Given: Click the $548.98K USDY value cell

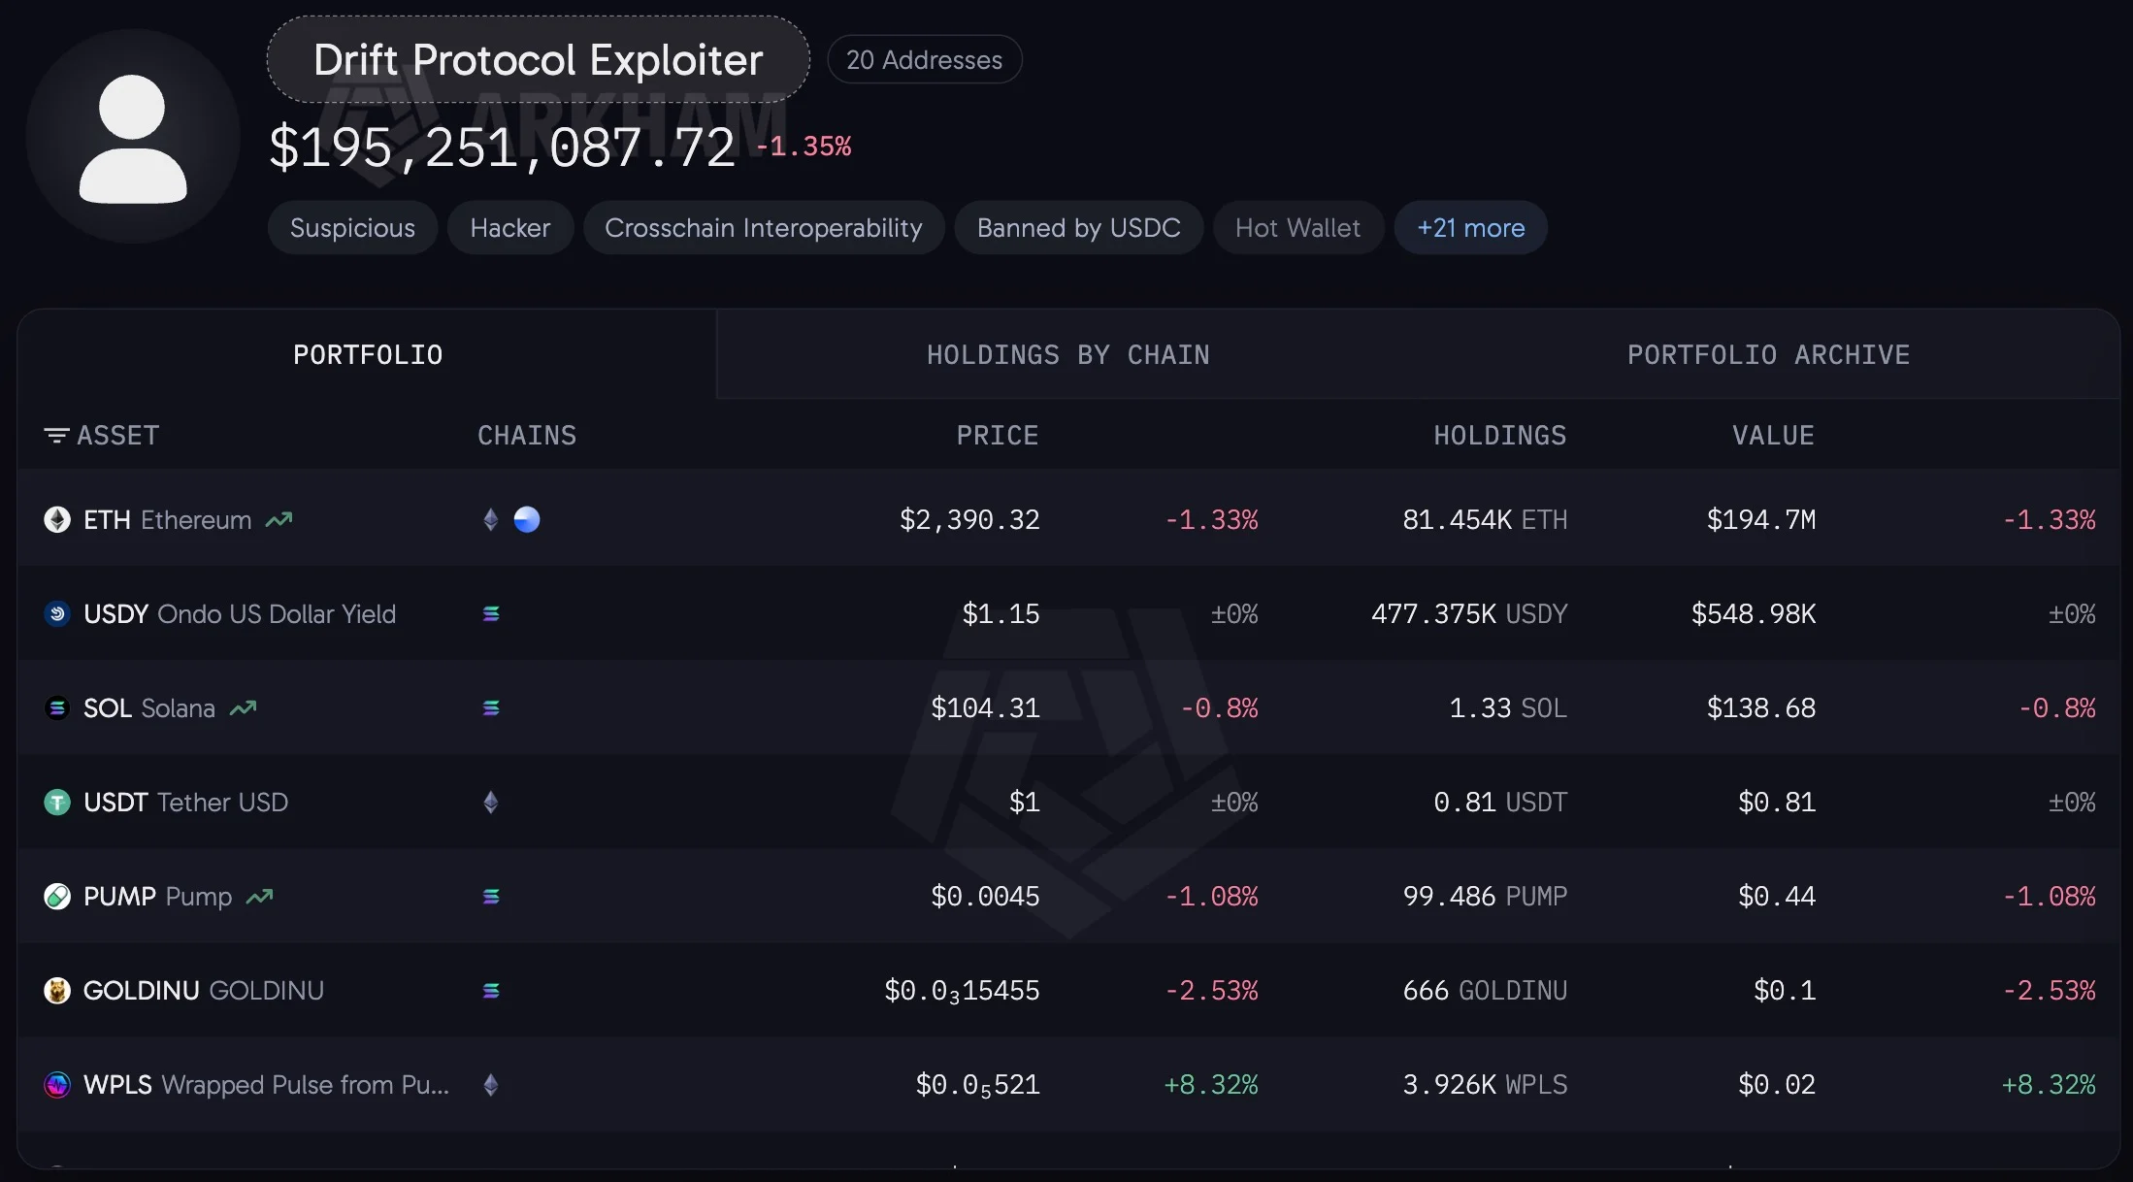Looking at the screenshot, I should [x=1754, y=614].
